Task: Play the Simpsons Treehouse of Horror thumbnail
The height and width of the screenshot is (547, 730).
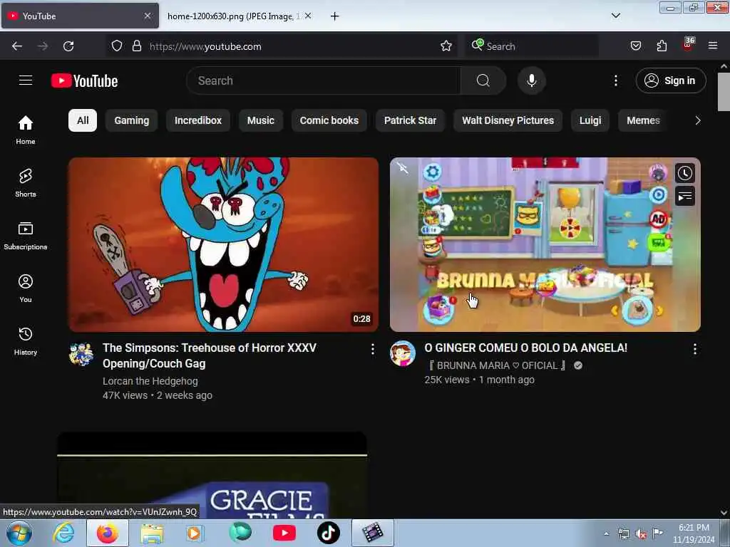Action: pos(223,244)
